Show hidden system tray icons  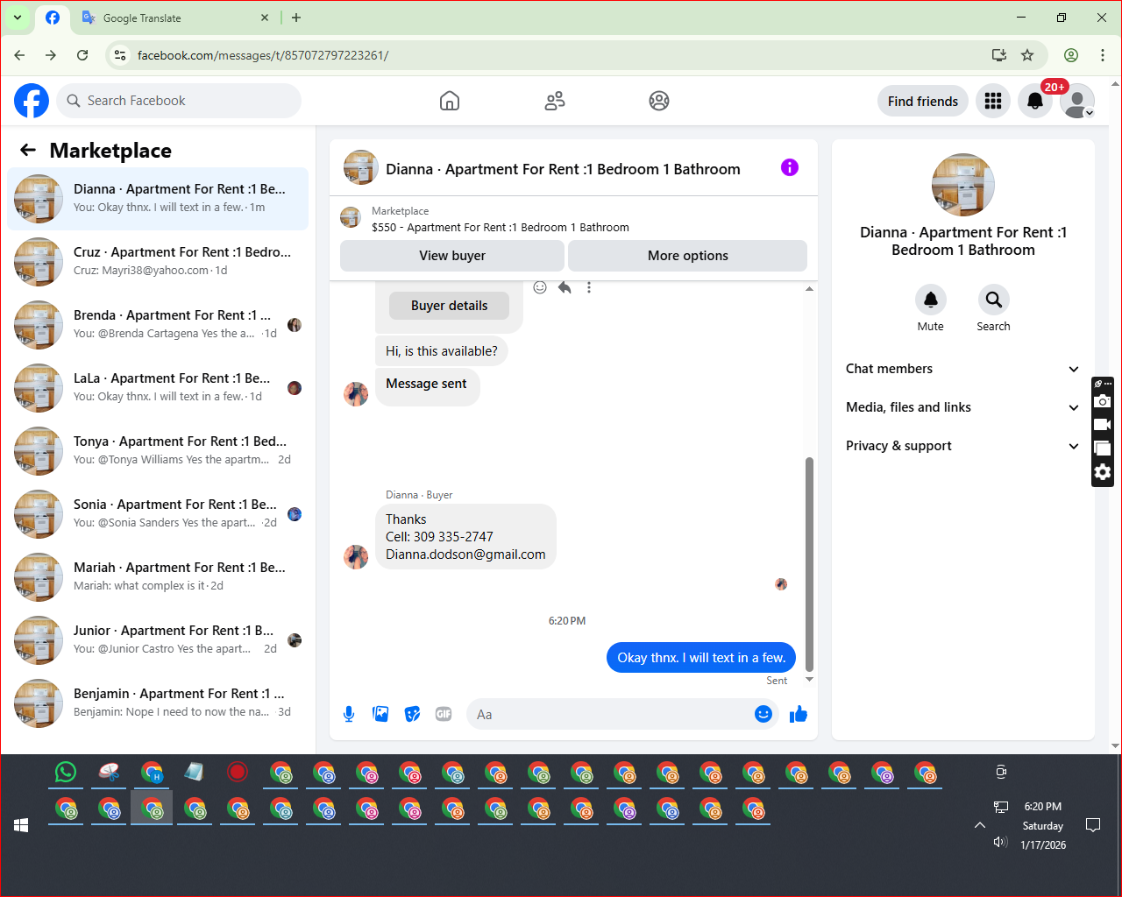[980, 825]
